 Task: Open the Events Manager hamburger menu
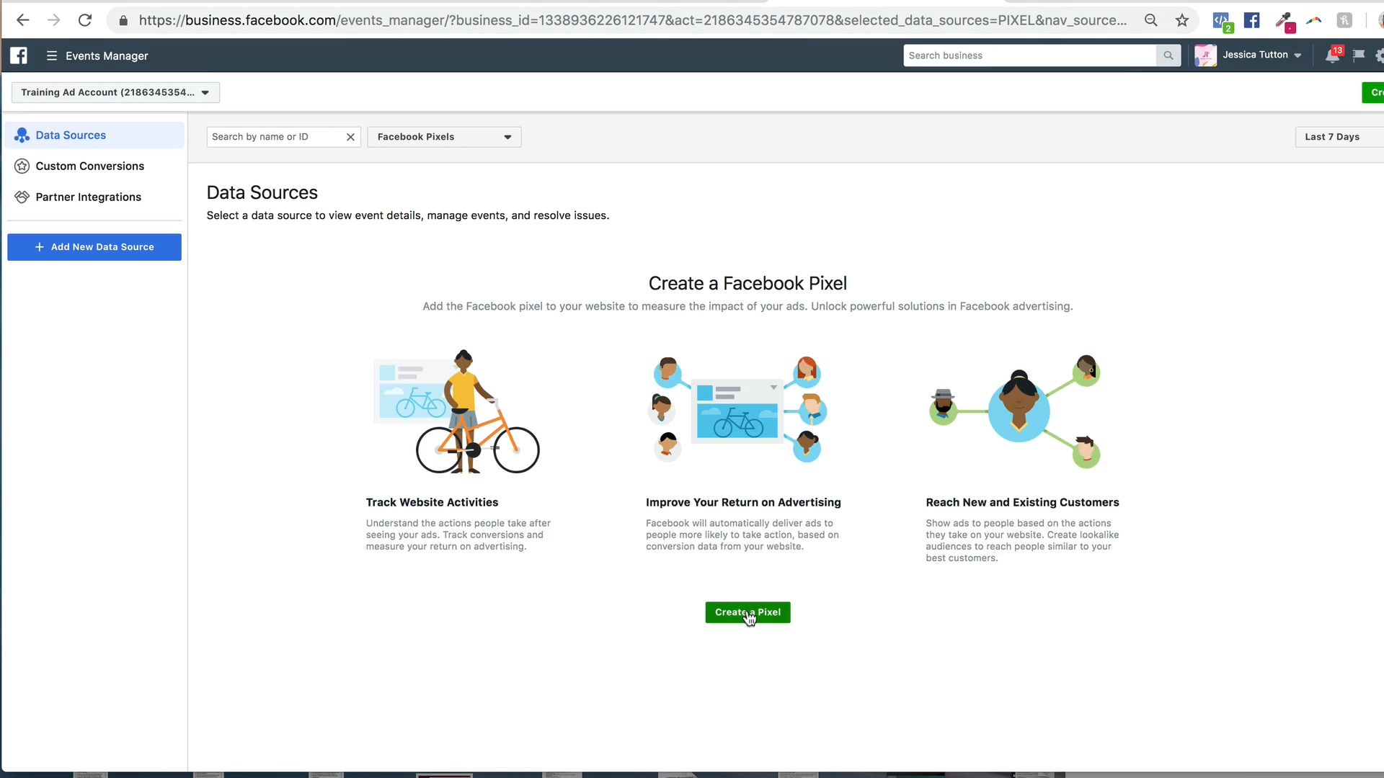click(x=52, y=55)
